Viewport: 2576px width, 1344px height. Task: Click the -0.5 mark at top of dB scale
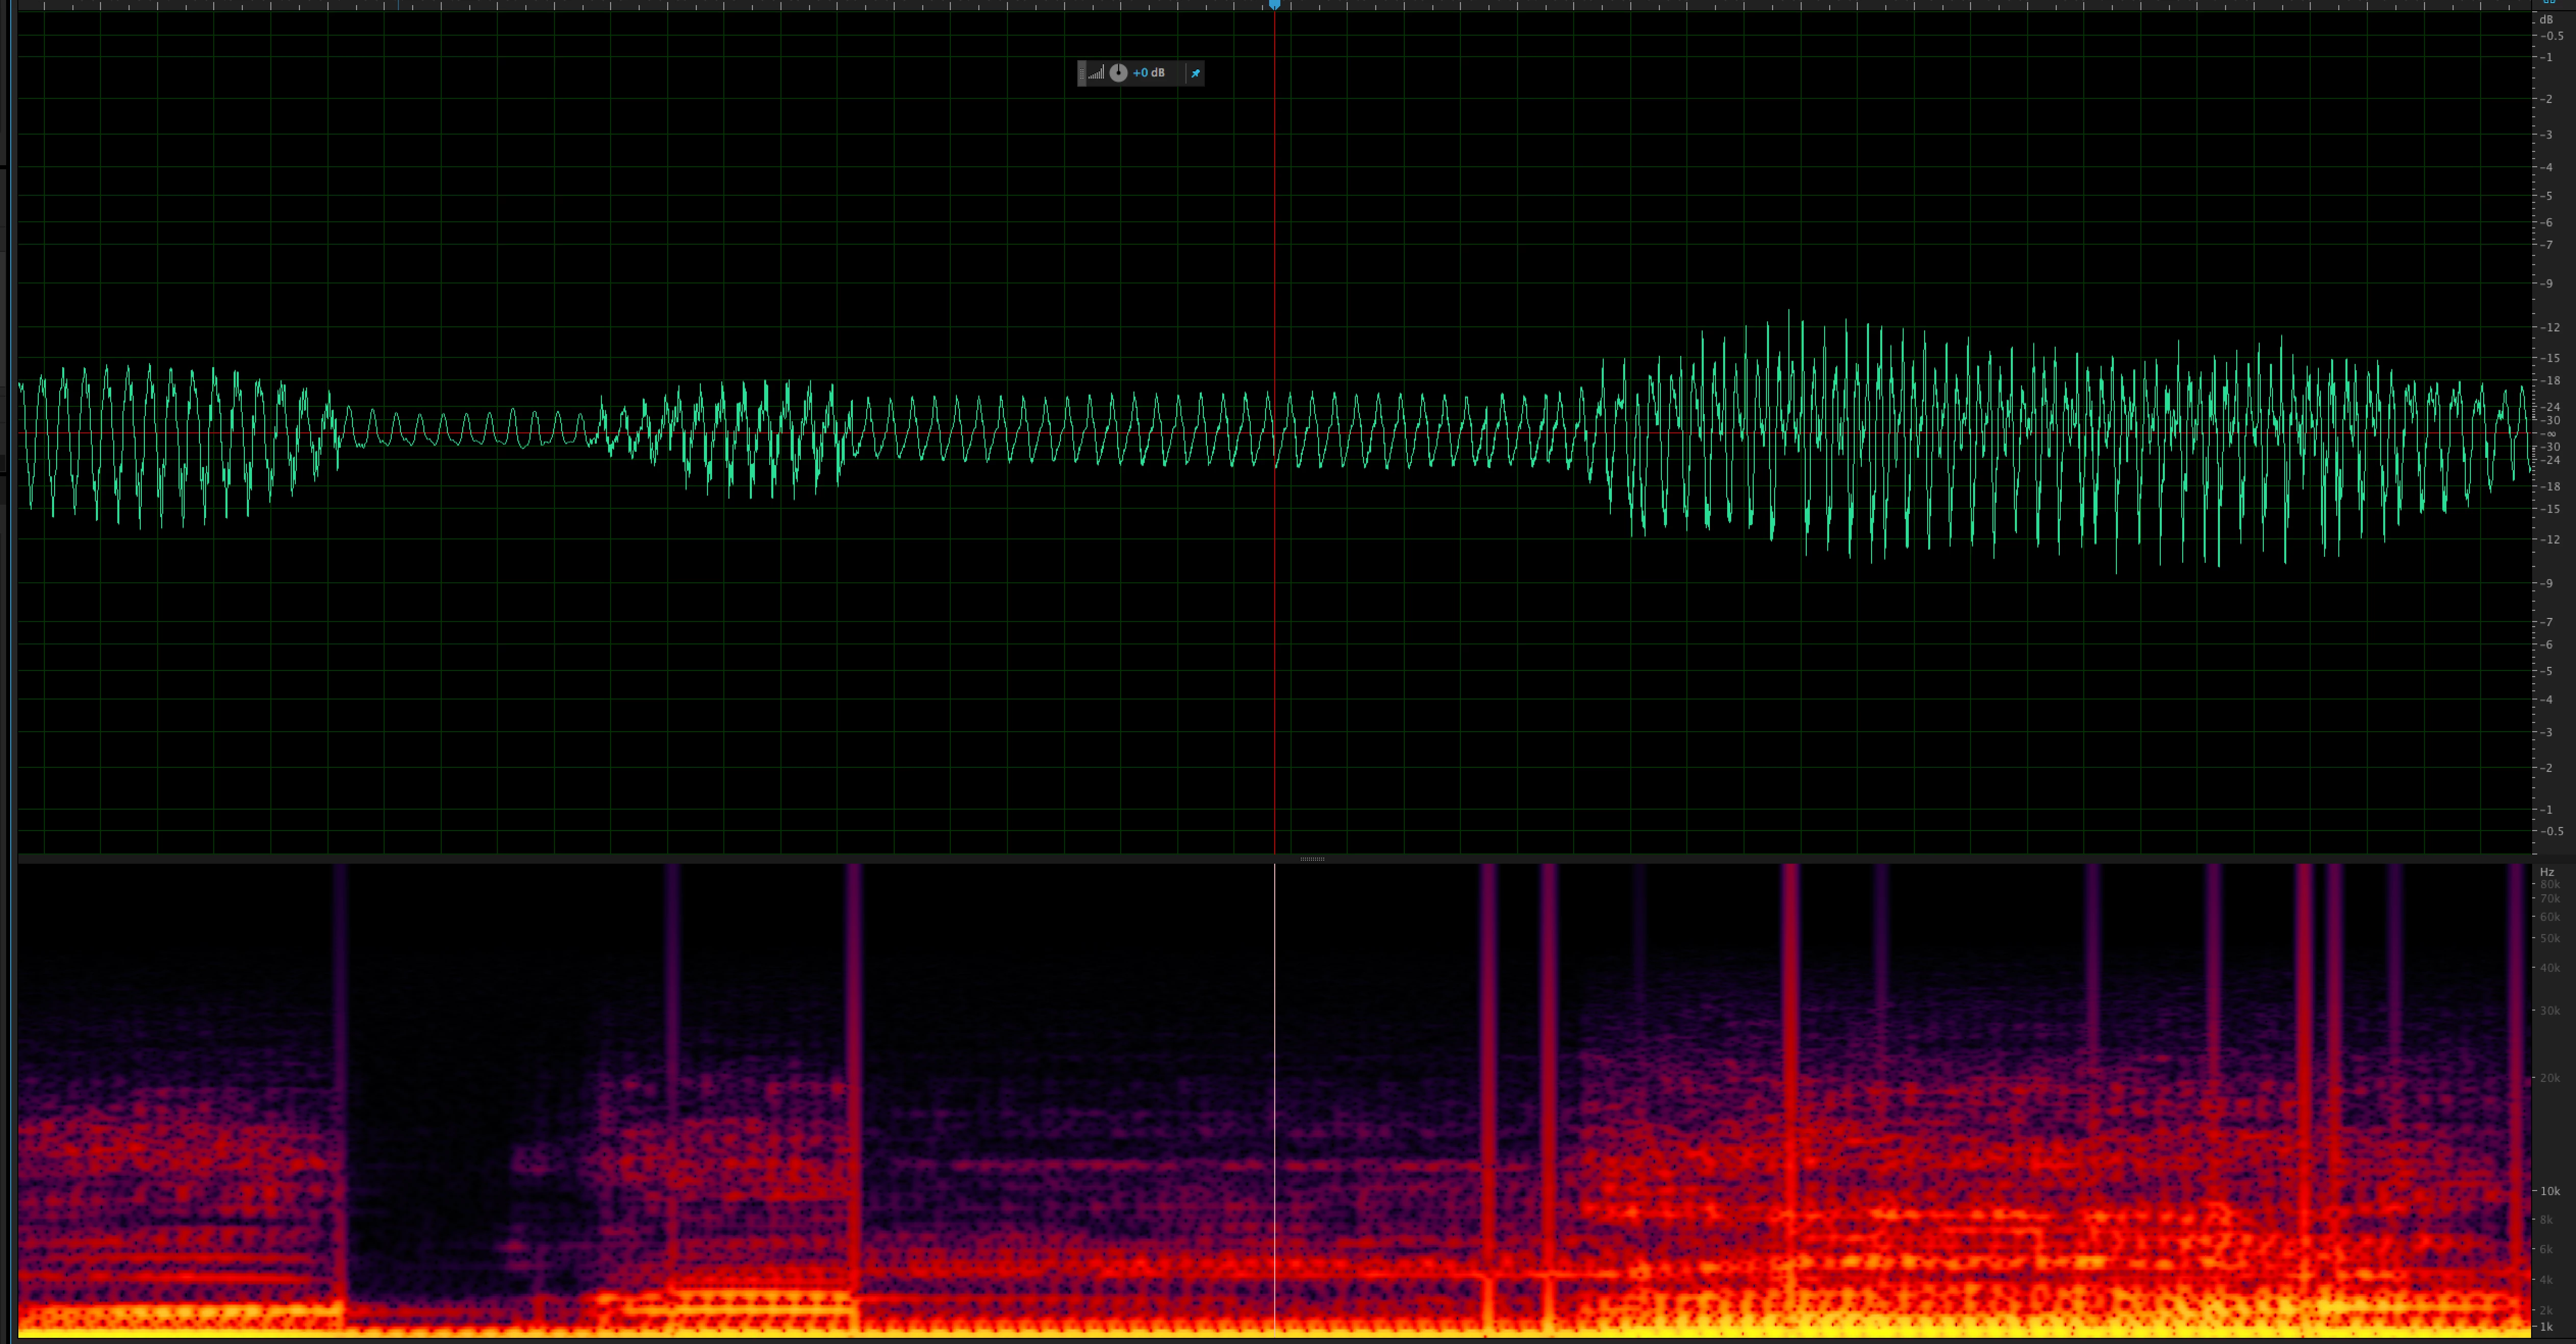(x=2552, y=36)
